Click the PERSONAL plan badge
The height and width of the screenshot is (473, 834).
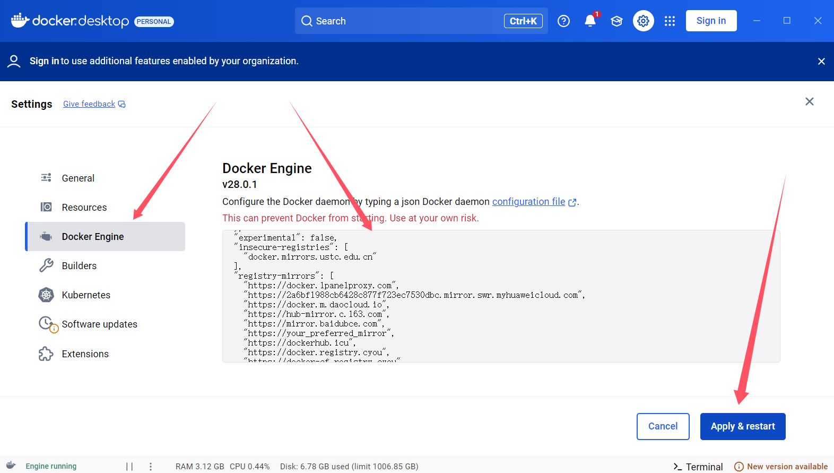pyautogui.click(x=154, y=22)
